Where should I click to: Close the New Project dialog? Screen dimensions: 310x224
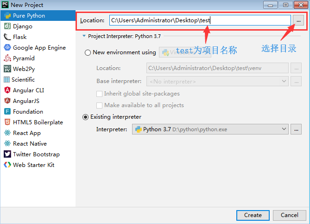click(301, 5)
